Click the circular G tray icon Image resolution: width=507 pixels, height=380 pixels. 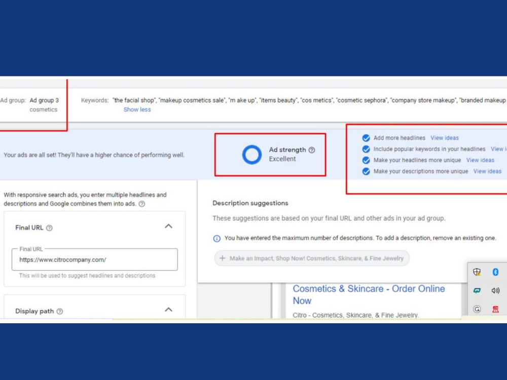pyautogui.click(x=477, y=309)
